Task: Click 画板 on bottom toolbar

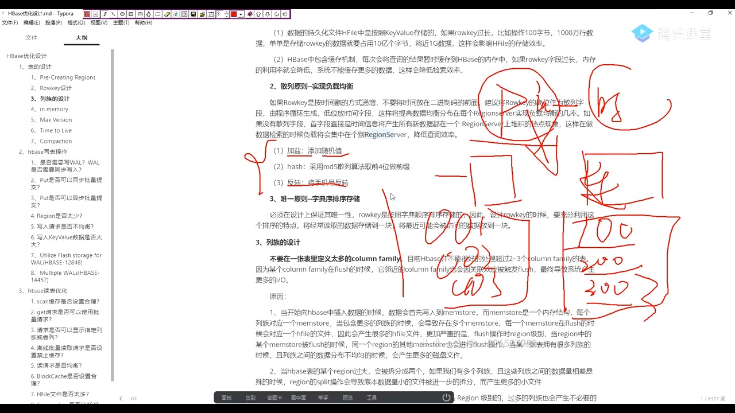Action: (x=227, y=398)
